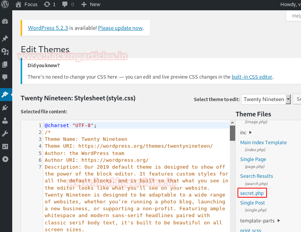Open the Single Post template file
This screenshot has height=232, width=301.
coord(252,203)
